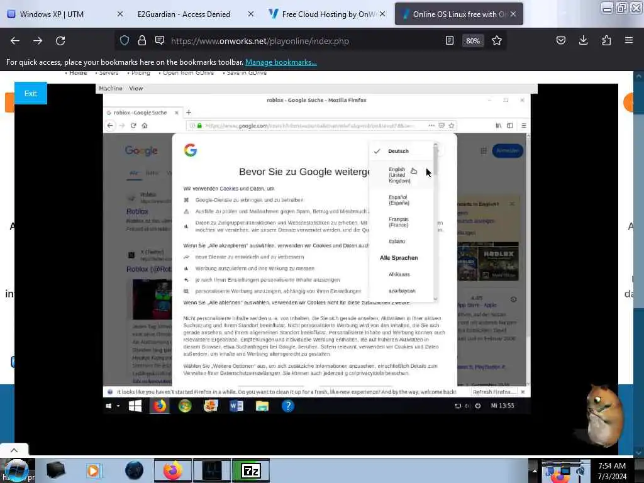Open Home link on onworks page
The height and width of the screenshot is (483, 644).
78,73
